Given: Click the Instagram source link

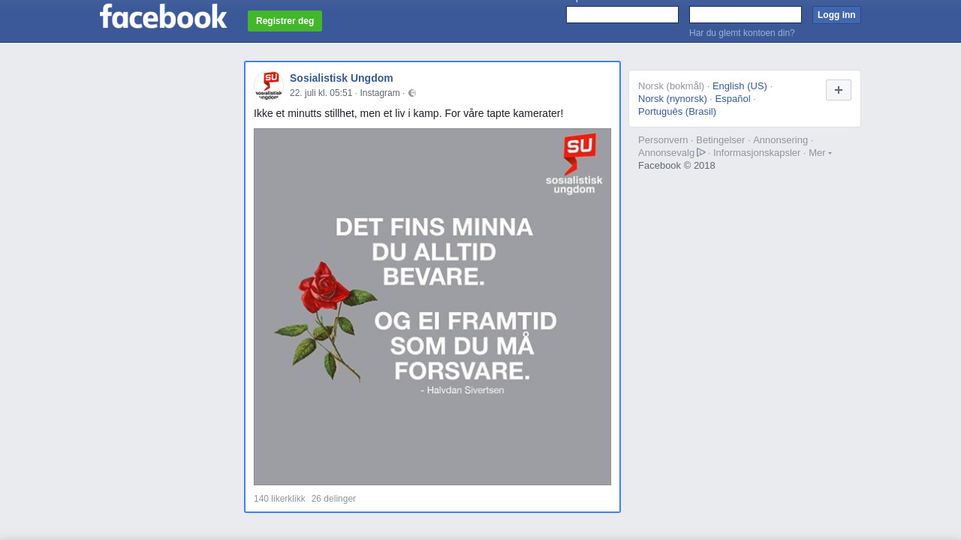Looking at the screenshot, I should [x=380, y=93].
